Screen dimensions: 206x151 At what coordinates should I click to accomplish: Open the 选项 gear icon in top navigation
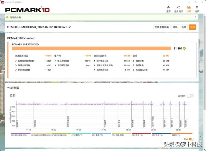coord(197,9)
